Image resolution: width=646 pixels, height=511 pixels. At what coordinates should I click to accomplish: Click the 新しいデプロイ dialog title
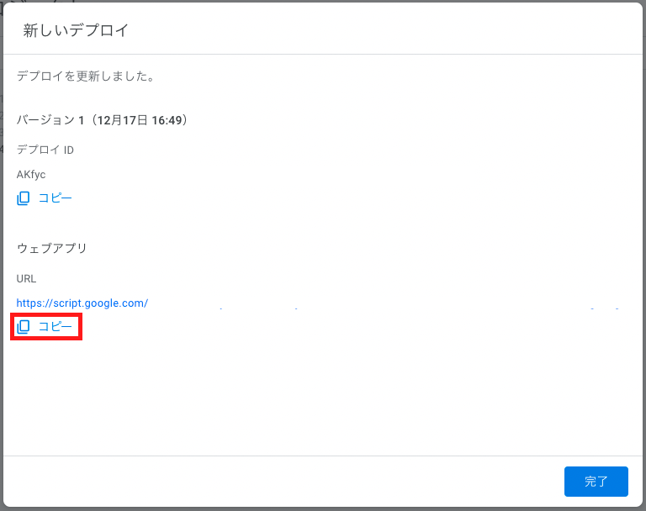click(76, 30)
